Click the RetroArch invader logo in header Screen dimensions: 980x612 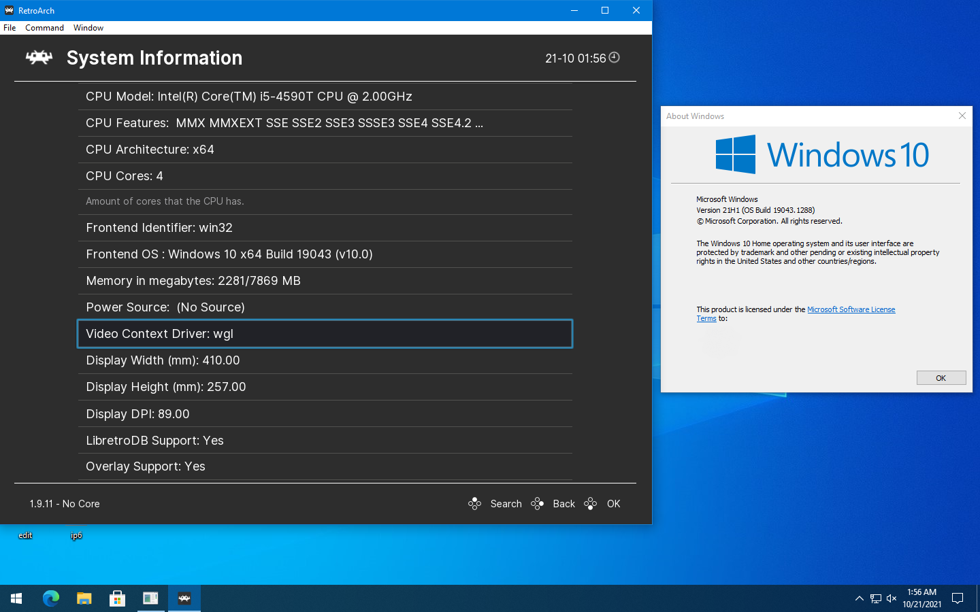click(39, 58)
